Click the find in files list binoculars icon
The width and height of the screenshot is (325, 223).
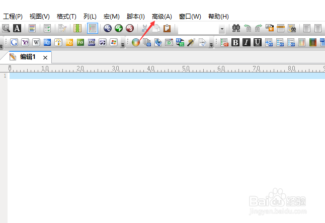tap(292, 28)
